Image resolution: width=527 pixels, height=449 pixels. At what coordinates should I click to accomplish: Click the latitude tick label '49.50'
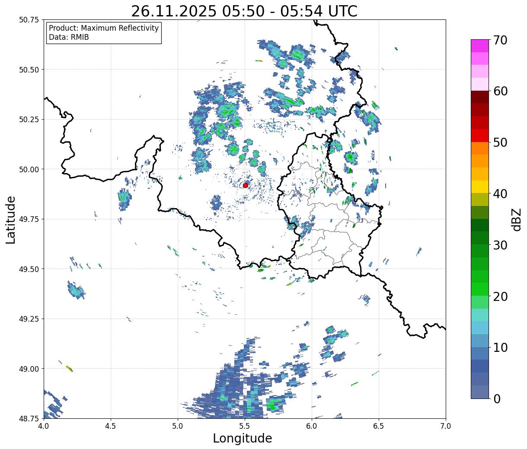click(29, 269)
